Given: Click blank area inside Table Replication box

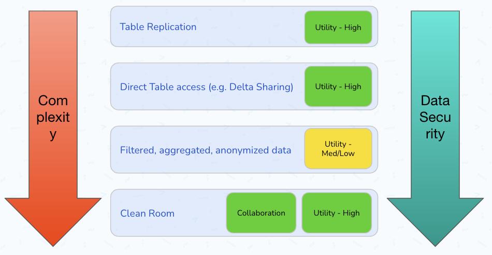Looking at the screenshot, I should (x=249, y=27).
